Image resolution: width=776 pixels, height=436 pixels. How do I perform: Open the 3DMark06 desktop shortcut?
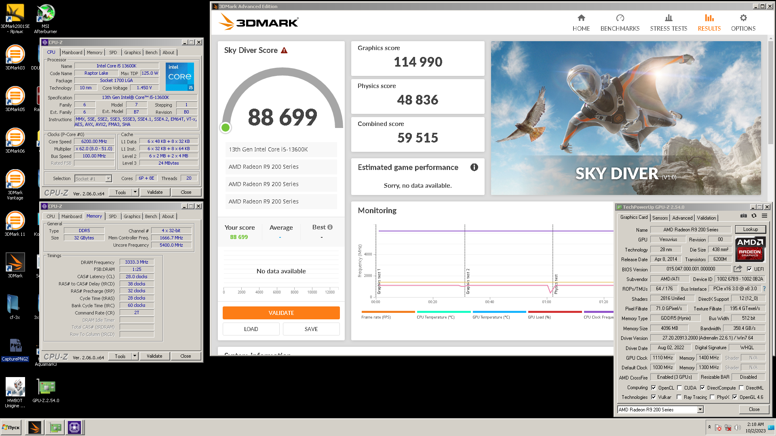(x=15, y=140)
